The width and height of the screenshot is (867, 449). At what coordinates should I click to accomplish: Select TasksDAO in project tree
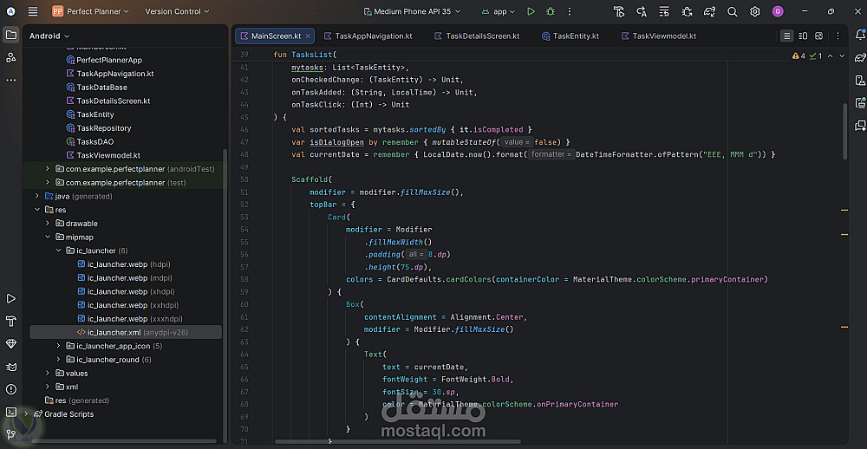[95, 141]
